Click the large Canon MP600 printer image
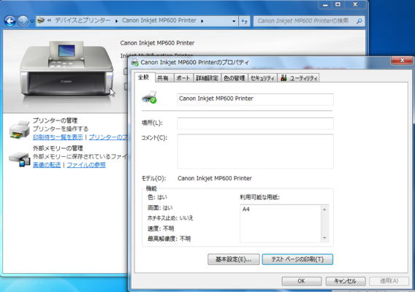The image size is (415, 292). (66, 68)
